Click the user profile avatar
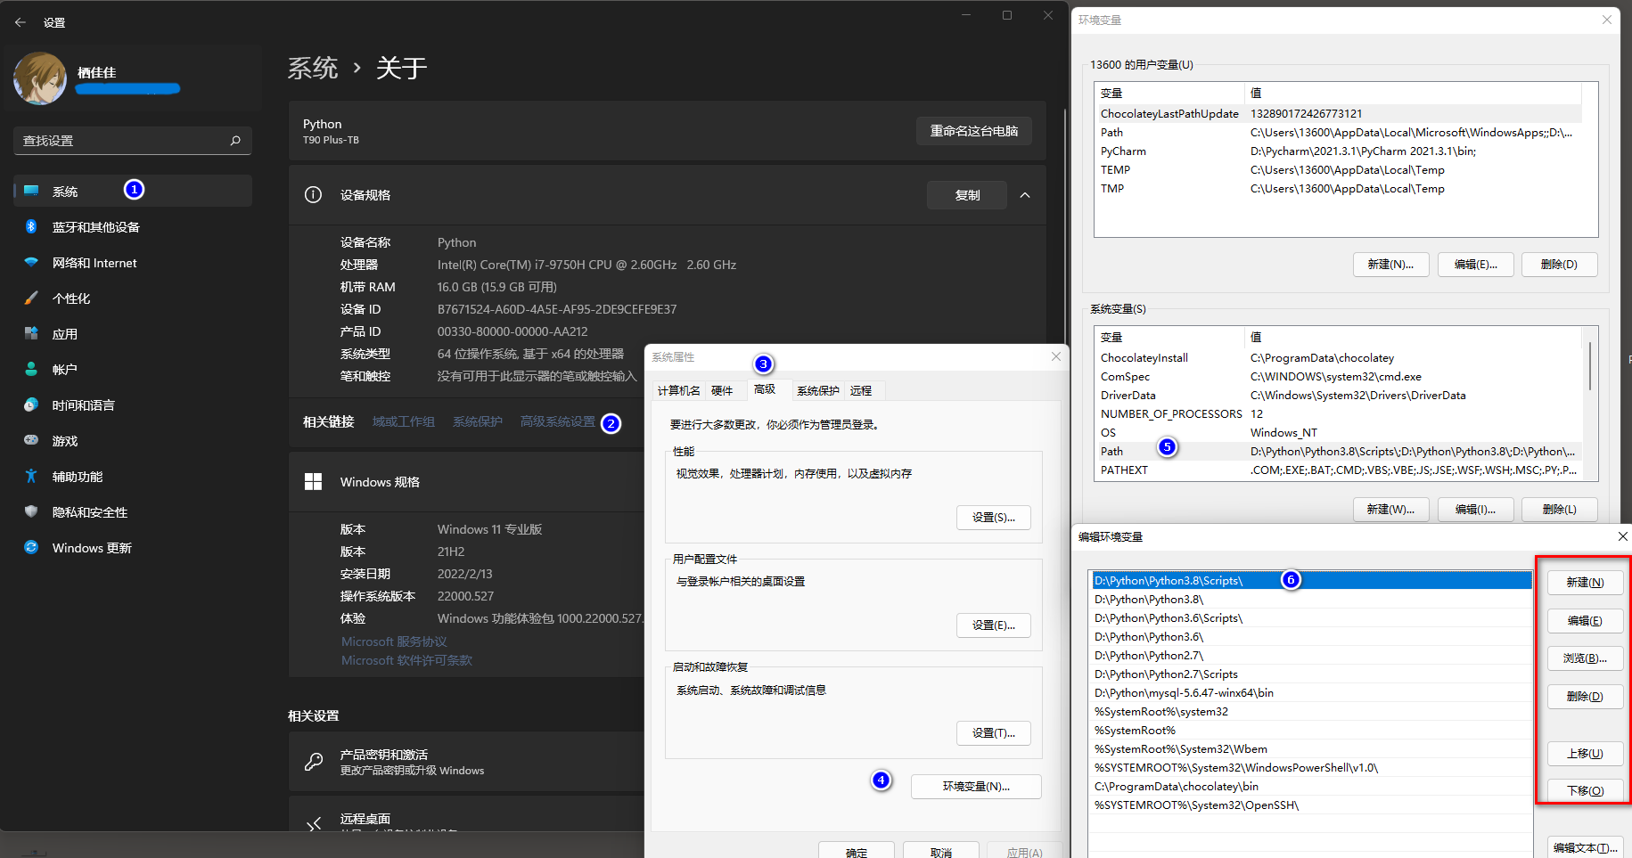Image resolution: width=1632 pixels, height=858 pixels. click(x=40, y=78)
